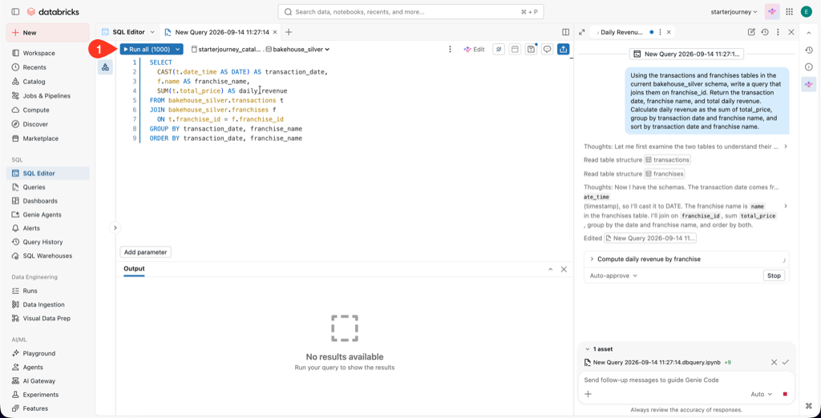This screenshot has width=821, height=418.
Task: Start a new chat with the compose icon
Action: [x=751, y=33]
